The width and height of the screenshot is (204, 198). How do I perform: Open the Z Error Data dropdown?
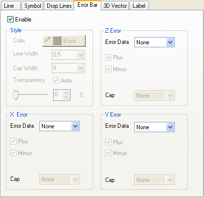[x=154, y=42]
